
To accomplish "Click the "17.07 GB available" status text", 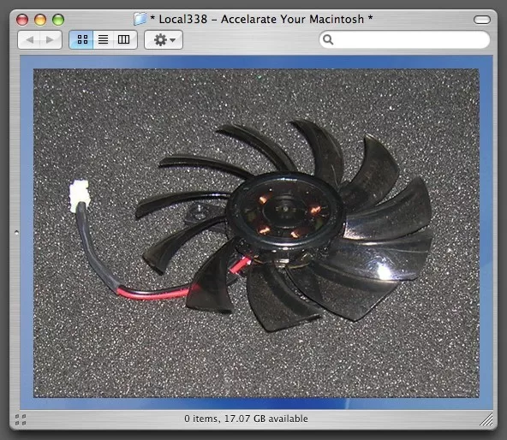I will [x=265, y=419].
